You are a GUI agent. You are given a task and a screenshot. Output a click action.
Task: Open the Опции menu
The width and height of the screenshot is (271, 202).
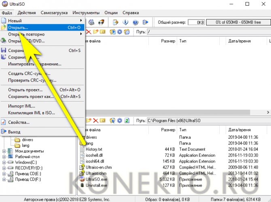click(111, 13)
